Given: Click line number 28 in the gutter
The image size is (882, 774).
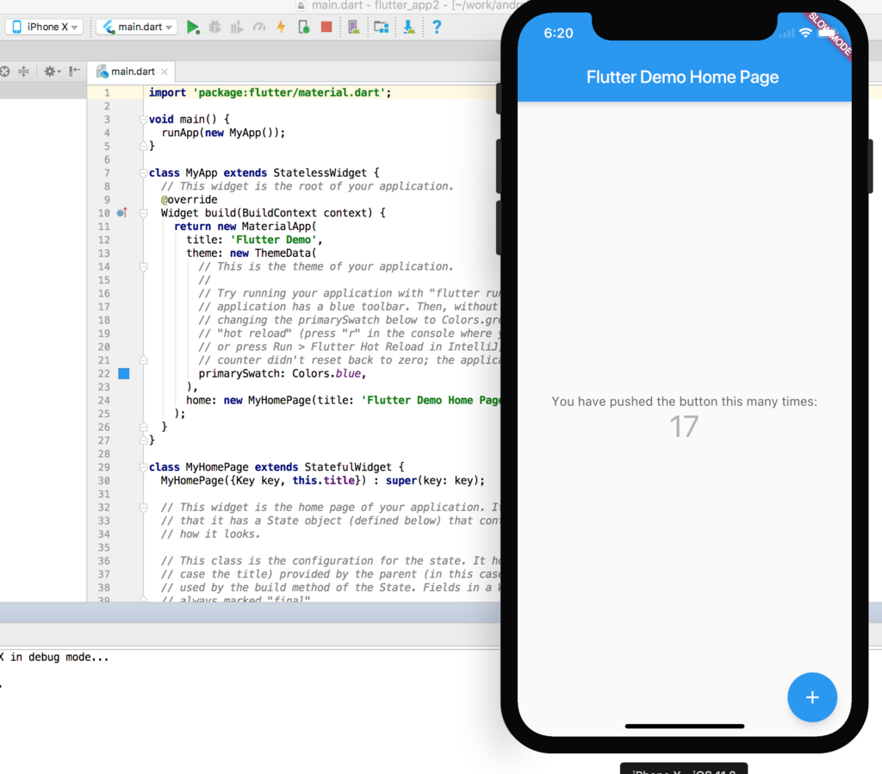Looking at the screenshot, I should [x=104, y=453].
